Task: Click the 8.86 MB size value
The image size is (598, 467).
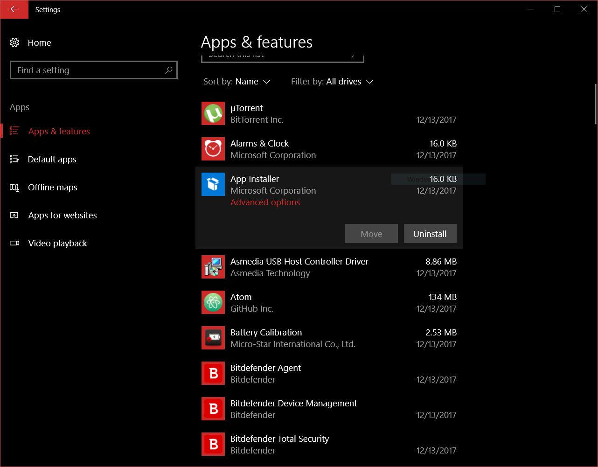Action: pos(441,262)
